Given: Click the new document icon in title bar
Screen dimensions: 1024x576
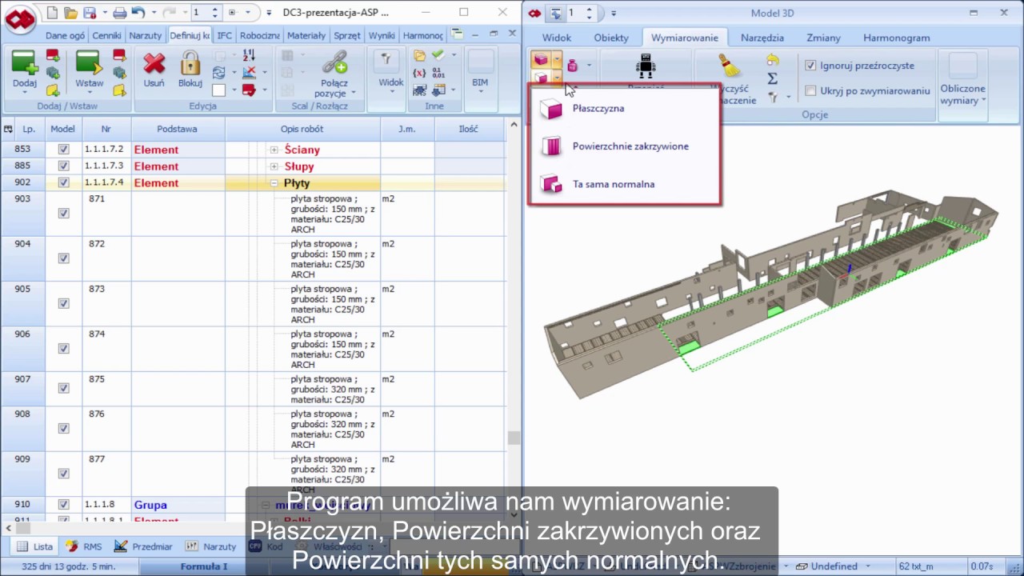Looking at the screenshot, I should tap(52, 13).
